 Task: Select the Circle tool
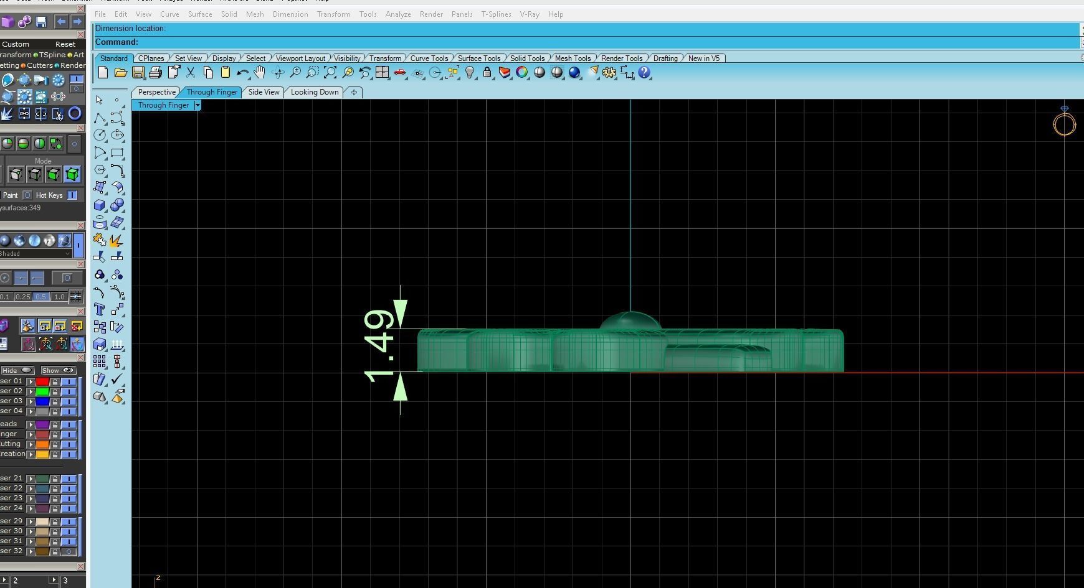click(x=100, y=135)
